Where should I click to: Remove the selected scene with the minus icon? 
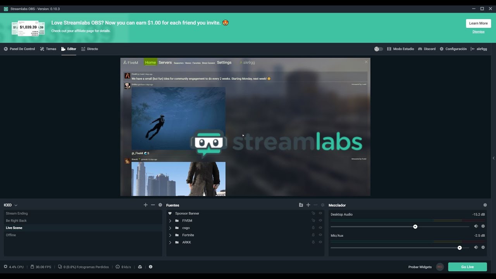click(x=153, y=205)
